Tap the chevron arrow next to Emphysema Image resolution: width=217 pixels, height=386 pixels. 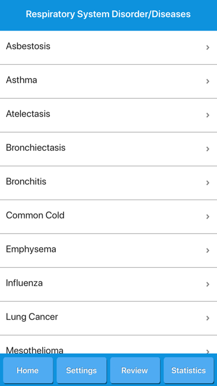pos(208,250)
